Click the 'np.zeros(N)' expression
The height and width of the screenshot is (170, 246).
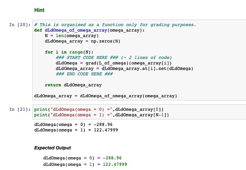[106, 41]
